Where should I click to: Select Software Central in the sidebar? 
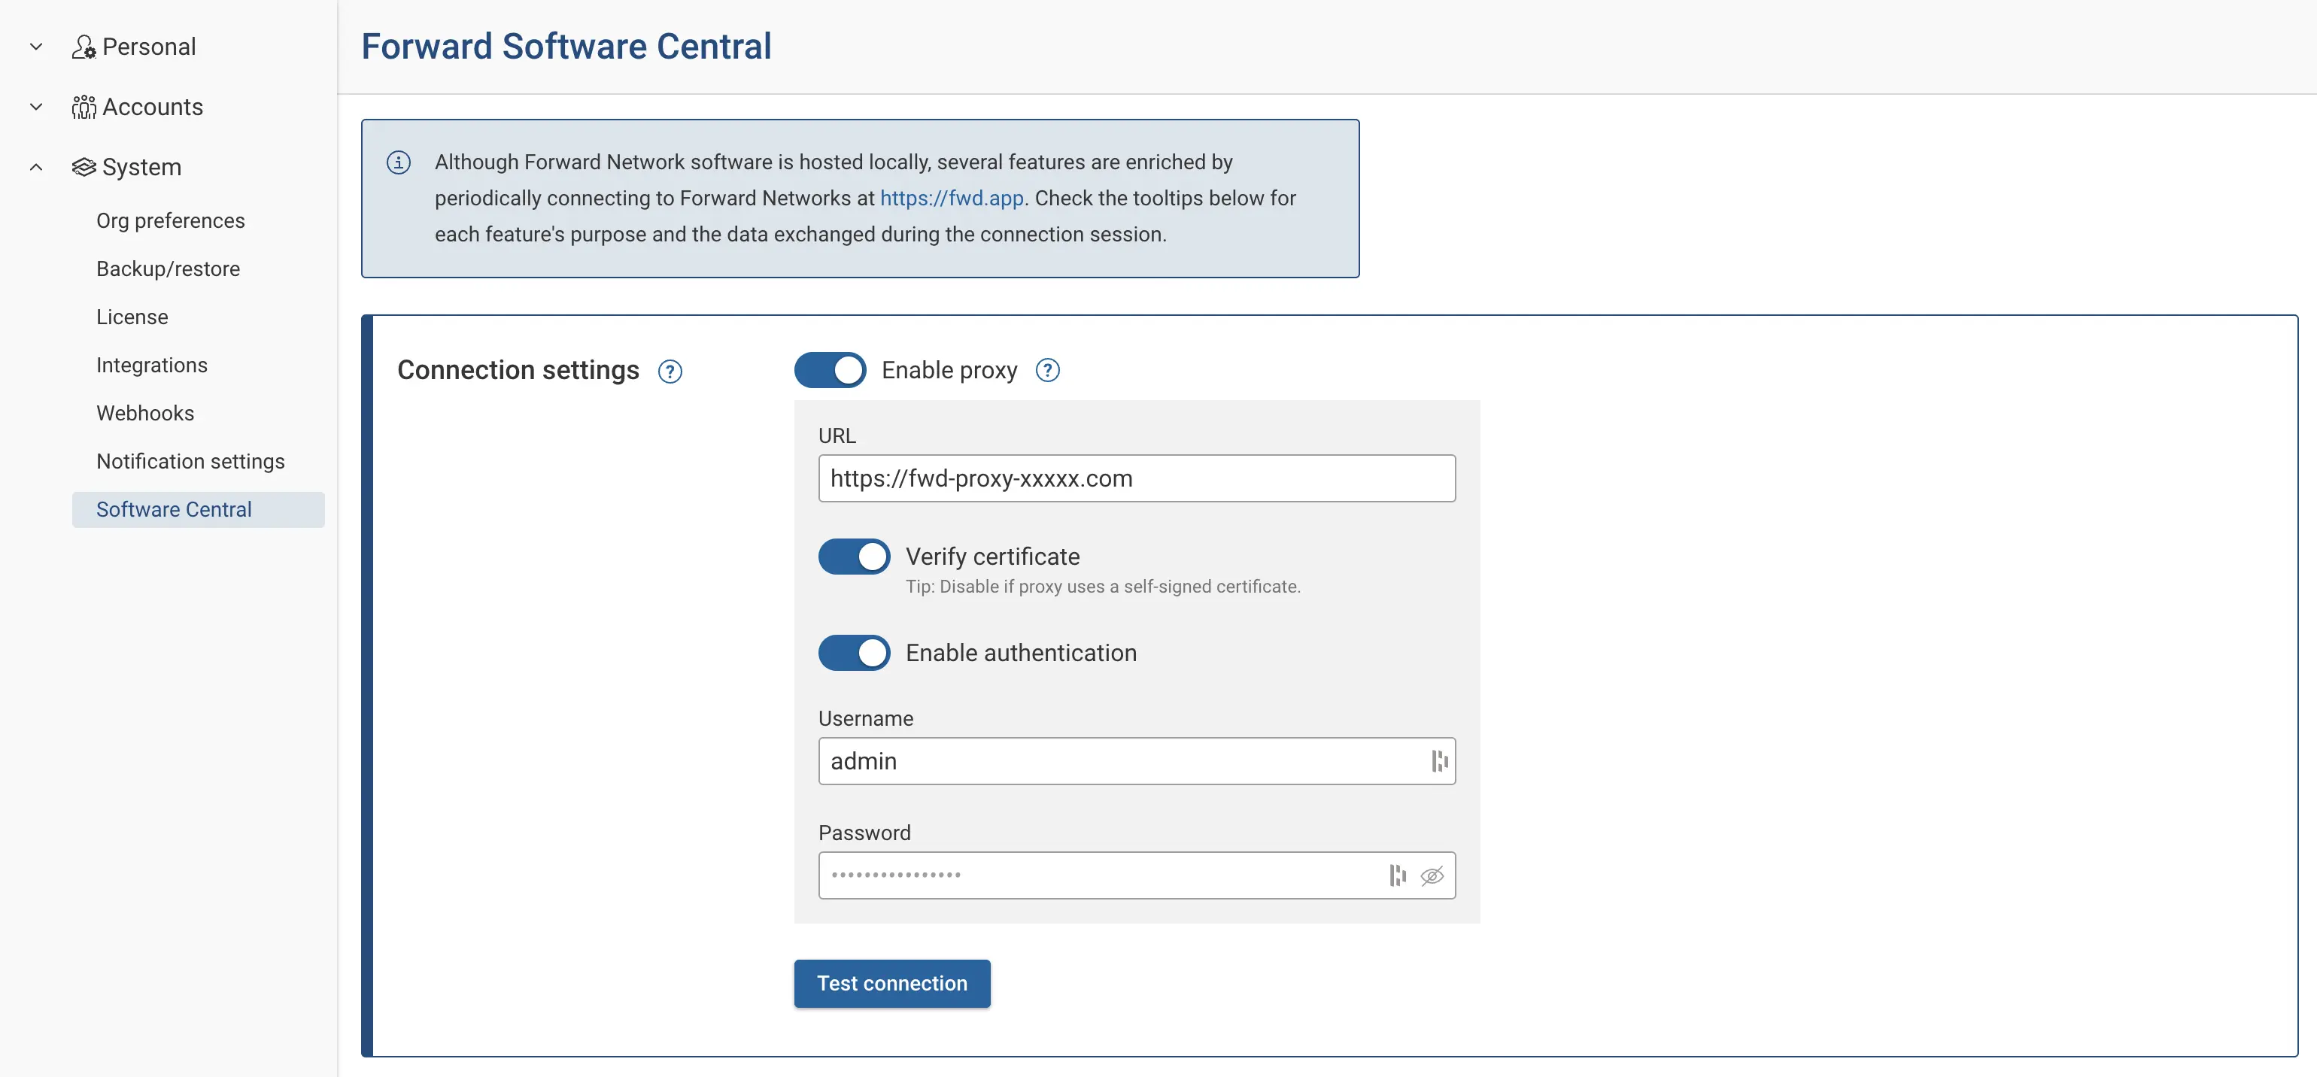198,510
